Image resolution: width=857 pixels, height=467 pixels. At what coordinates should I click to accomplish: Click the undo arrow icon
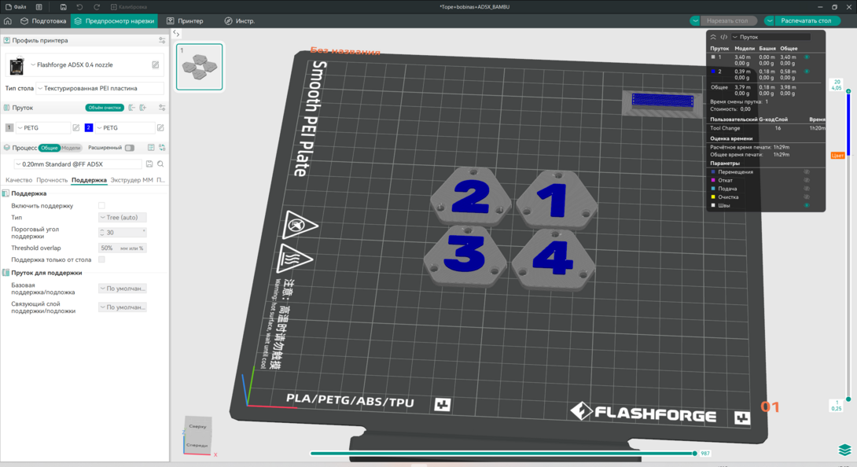pyautogui.click(x=79, y=7)
